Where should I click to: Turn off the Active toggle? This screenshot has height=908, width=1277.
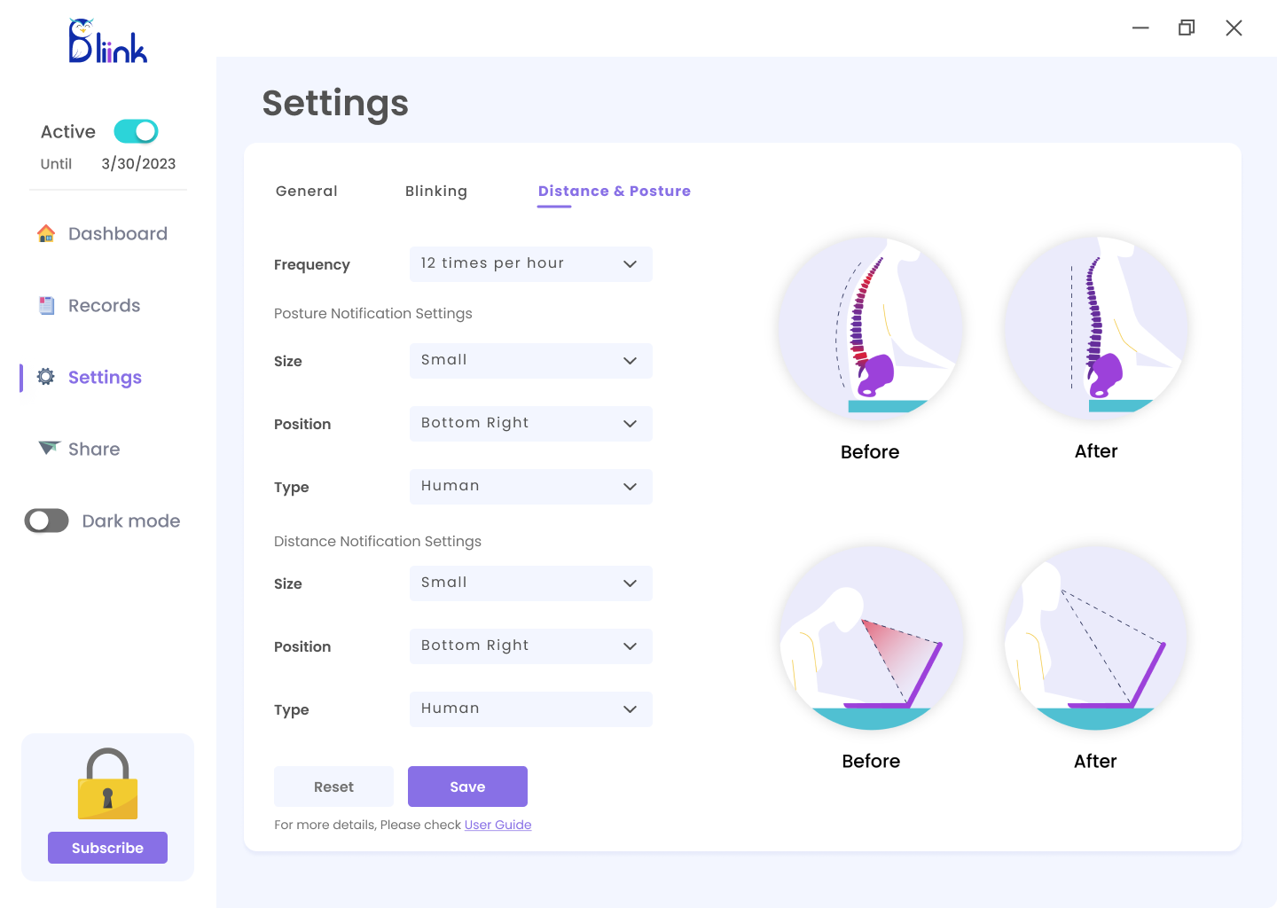coord(136,131)
